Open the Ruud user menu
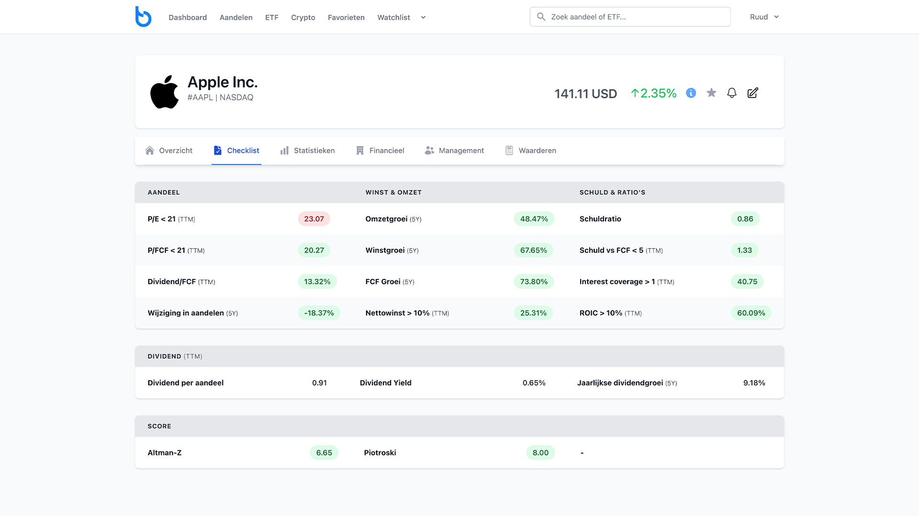This screenshot has height=516, width=919. coord(764,17)
